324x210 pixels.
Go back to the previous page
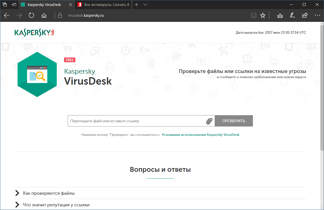click(x=7, y=16)
